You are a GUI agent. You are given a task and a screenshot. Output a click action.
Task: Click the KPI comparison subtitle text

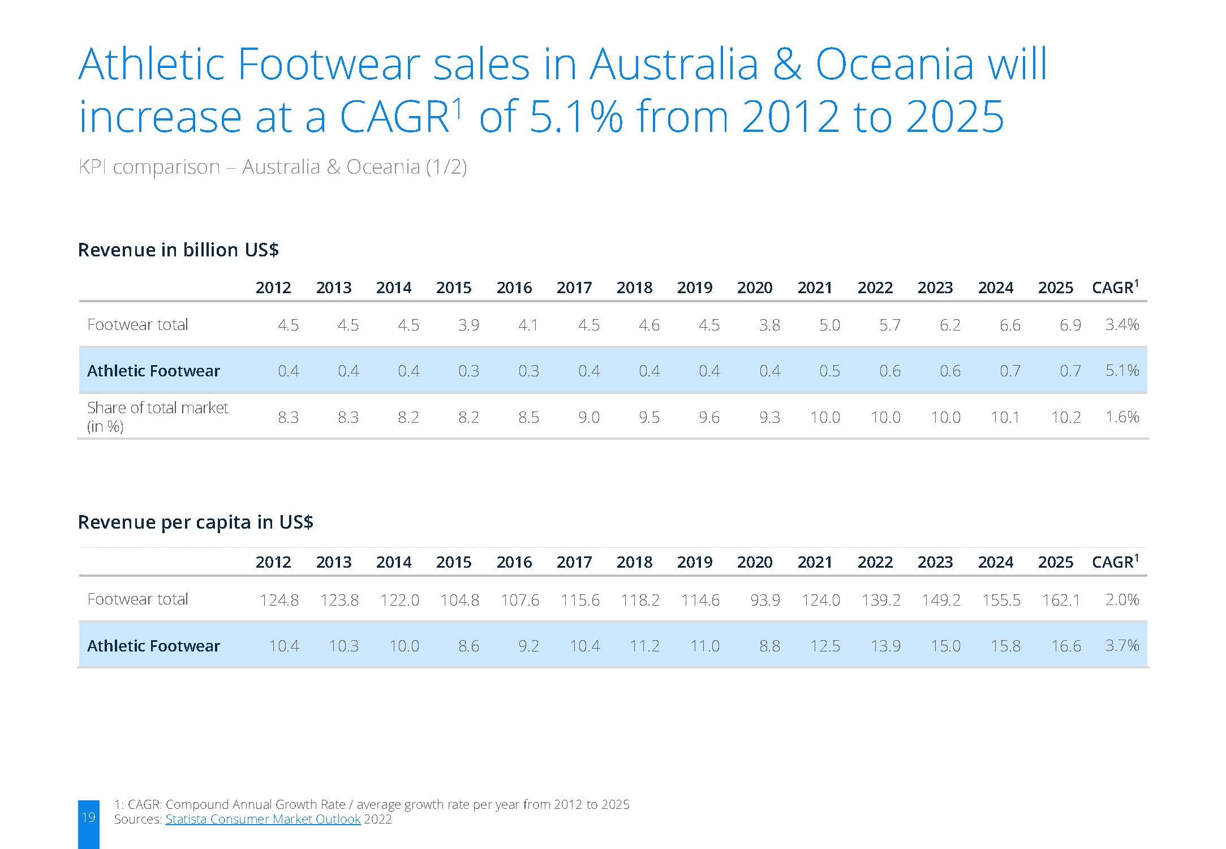(272, 167)
